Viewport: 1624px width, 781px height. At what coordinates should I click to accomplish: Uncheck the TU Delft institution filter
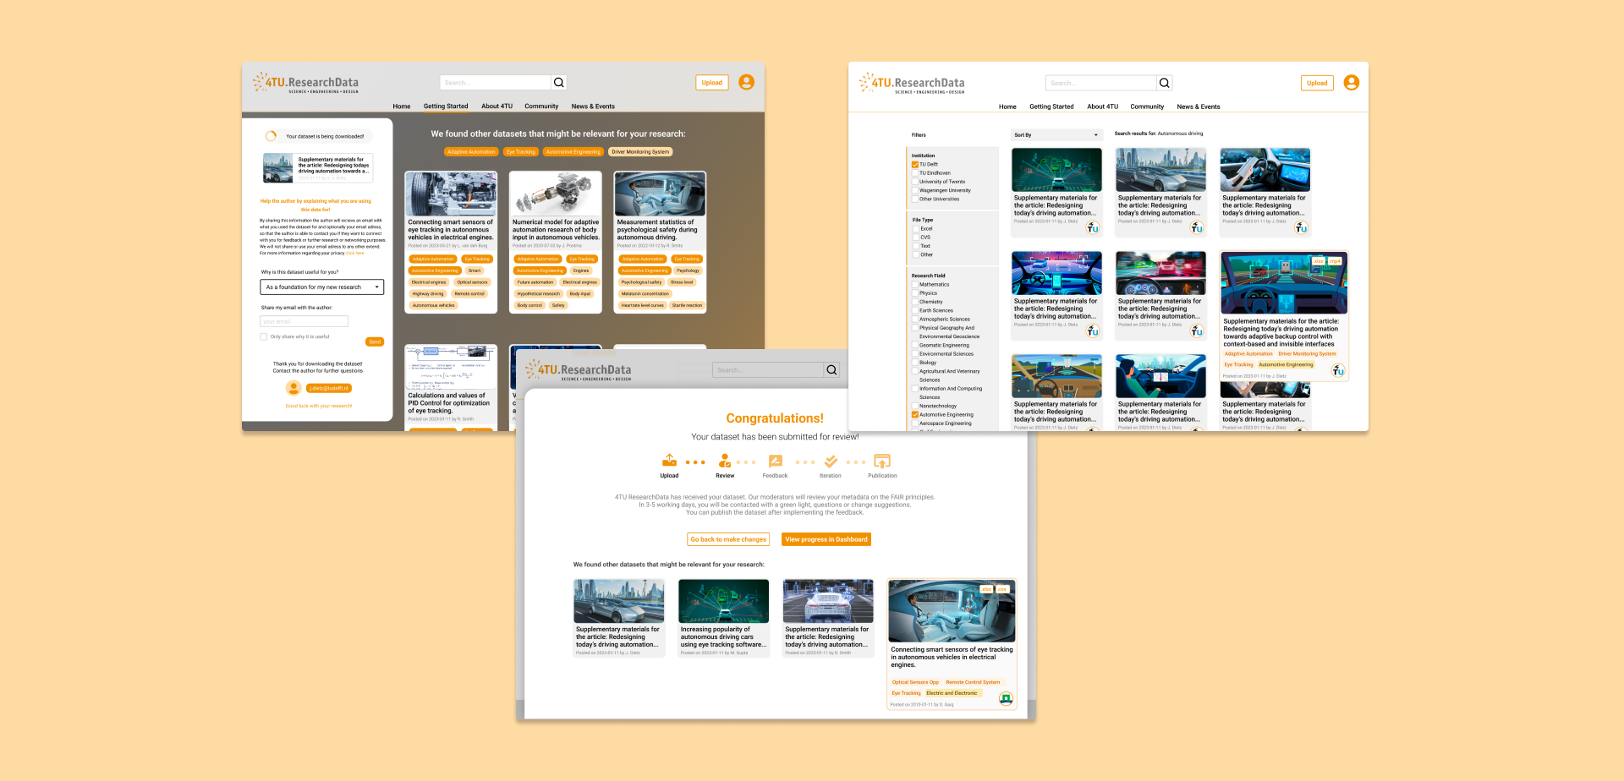[914, 164]
